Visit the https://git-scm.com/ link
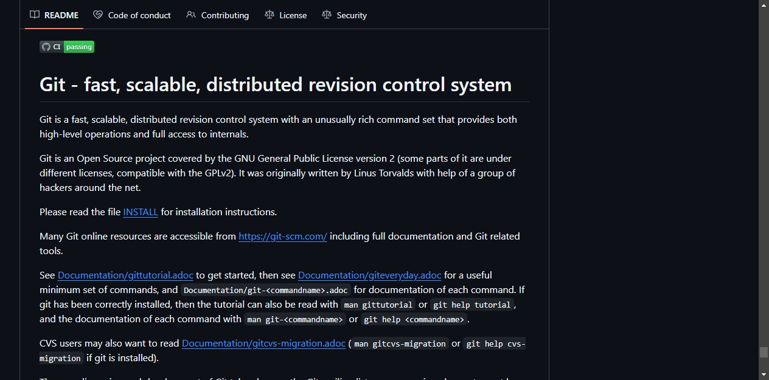 [283, 237]
